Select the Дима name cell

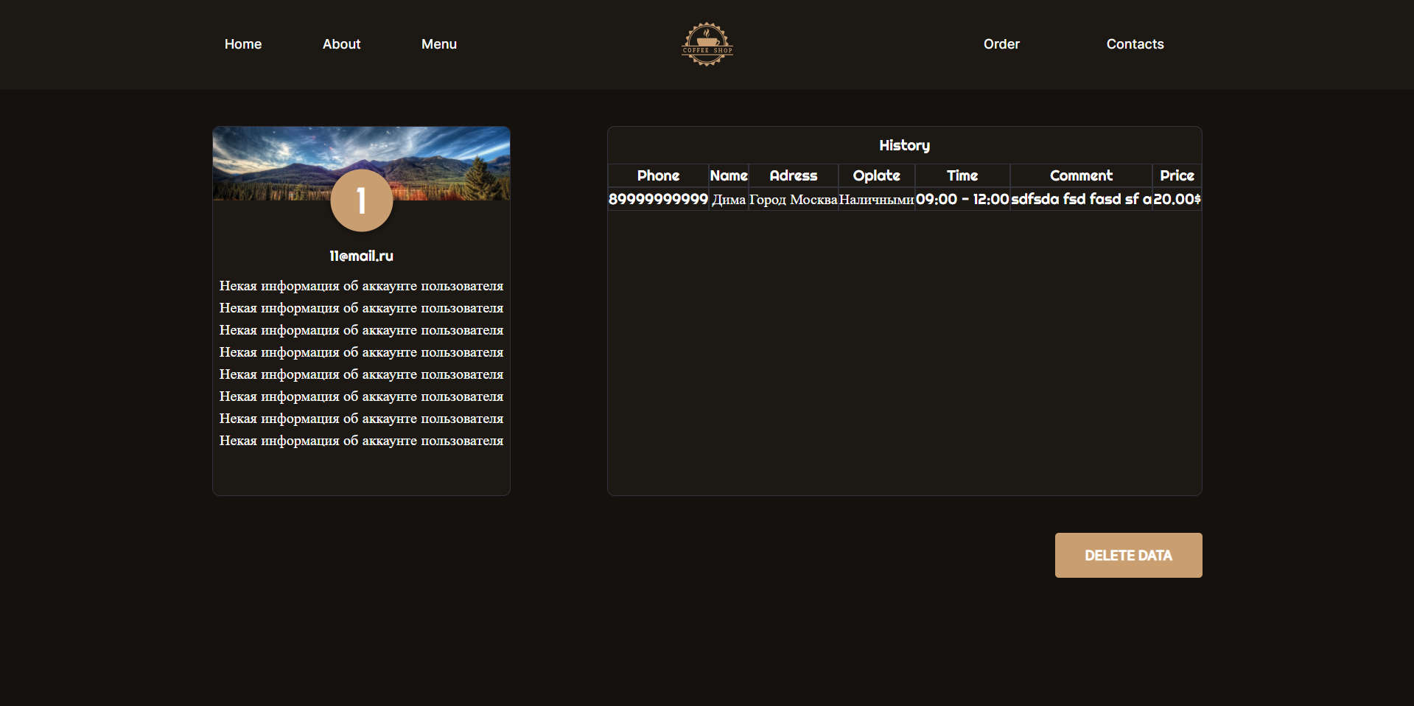click(x=729, y=199)
